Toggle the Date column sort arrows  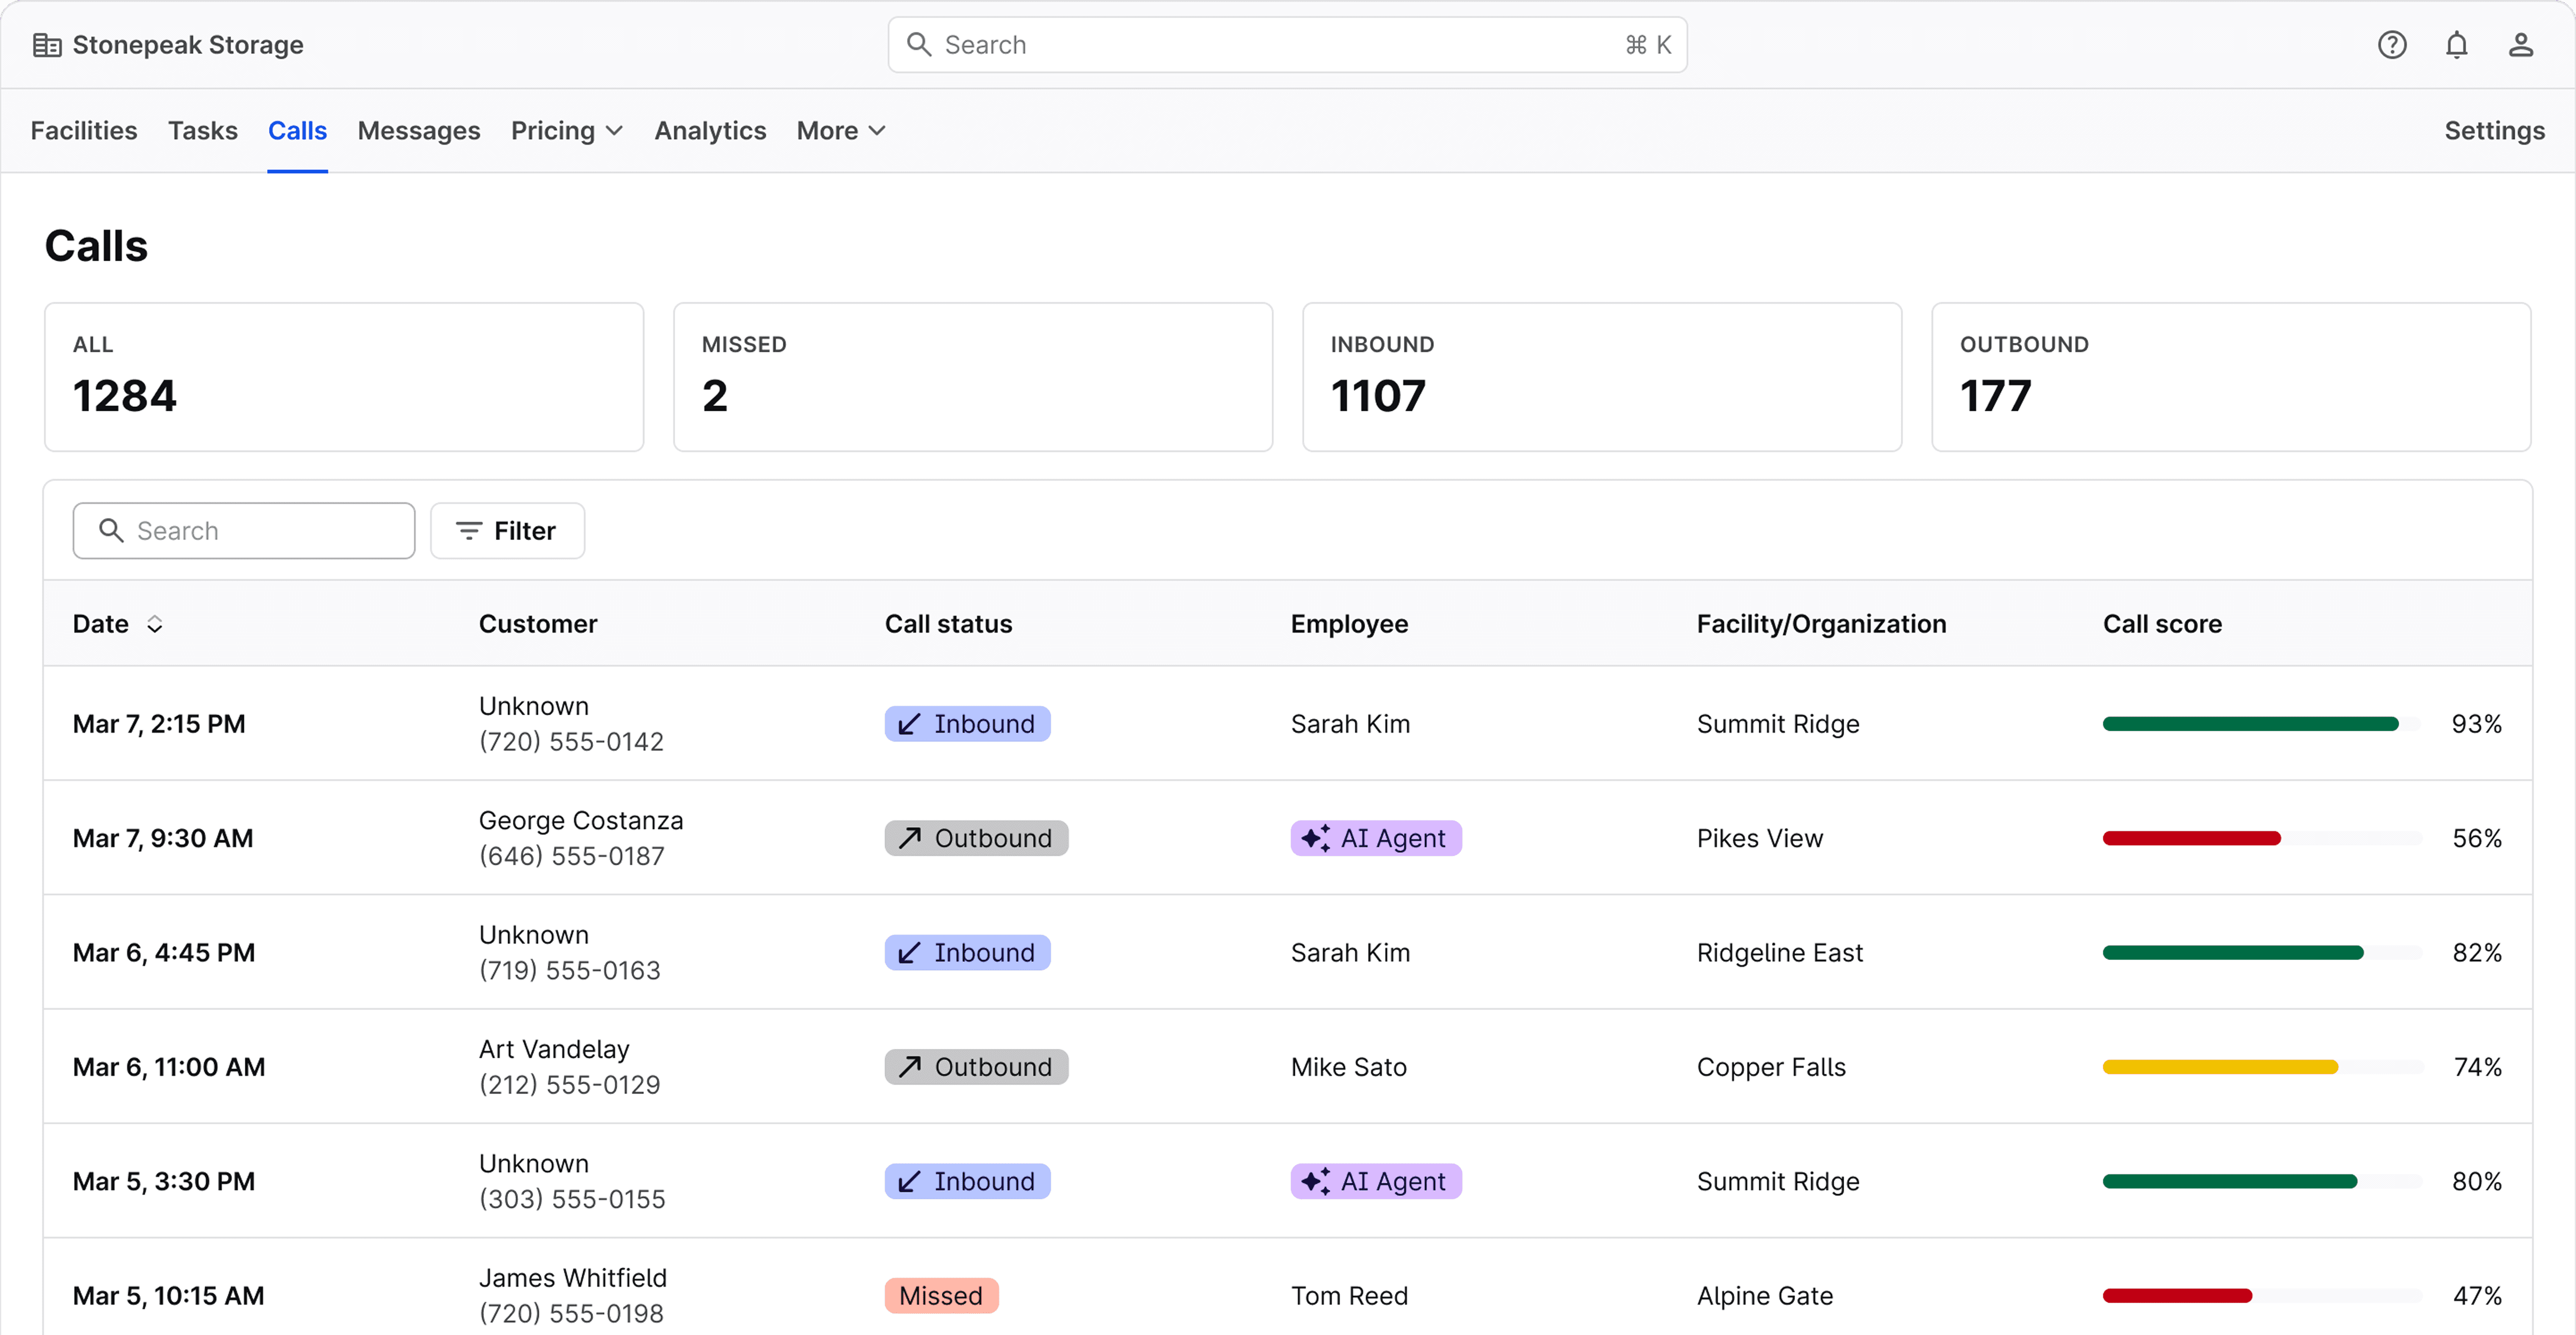(154, 624)
